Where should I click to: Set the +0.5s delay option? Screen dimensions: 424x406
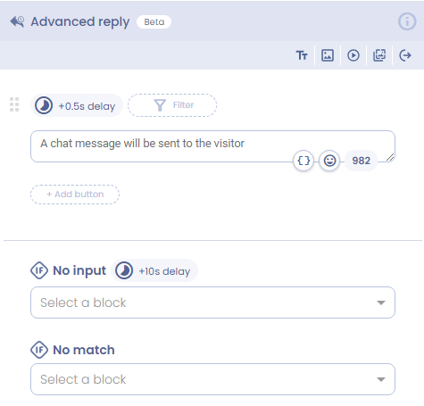77,105
